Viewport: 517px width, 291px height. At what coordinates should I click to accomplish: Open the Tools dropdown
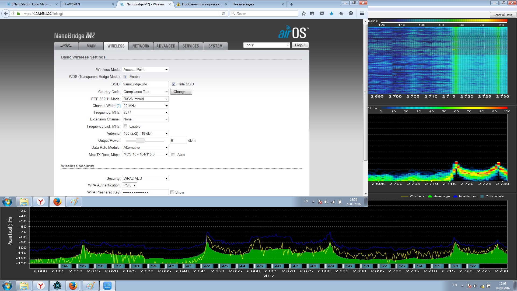point(267,45)
